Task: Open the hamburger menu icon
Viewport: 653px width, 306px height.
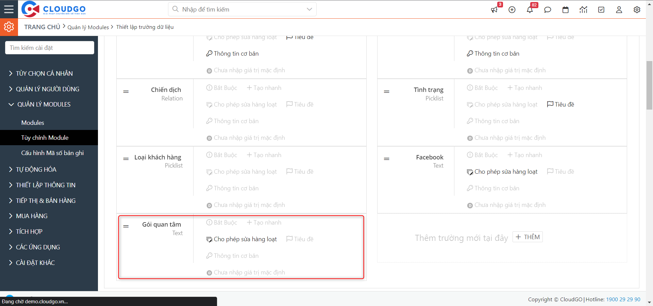Action: coord(9,9)
